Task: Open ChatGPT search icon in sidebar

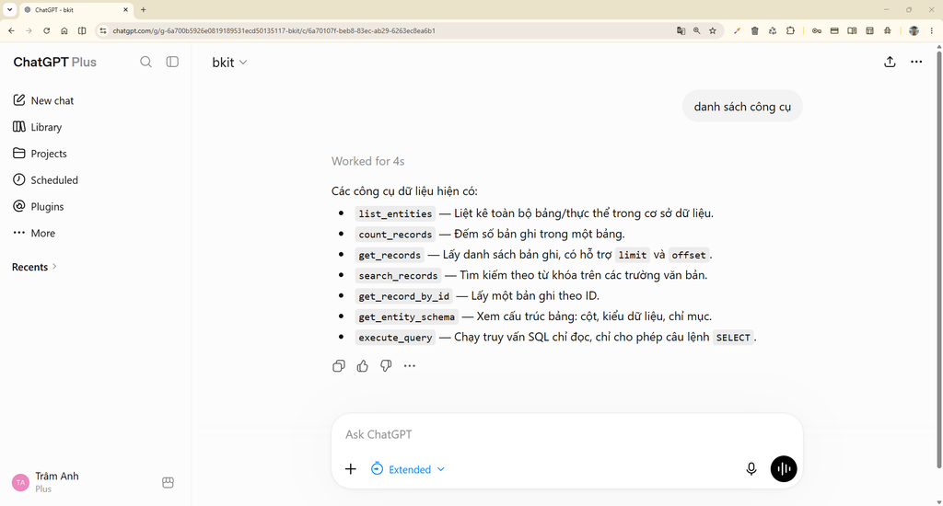Action: pos(146,62)
